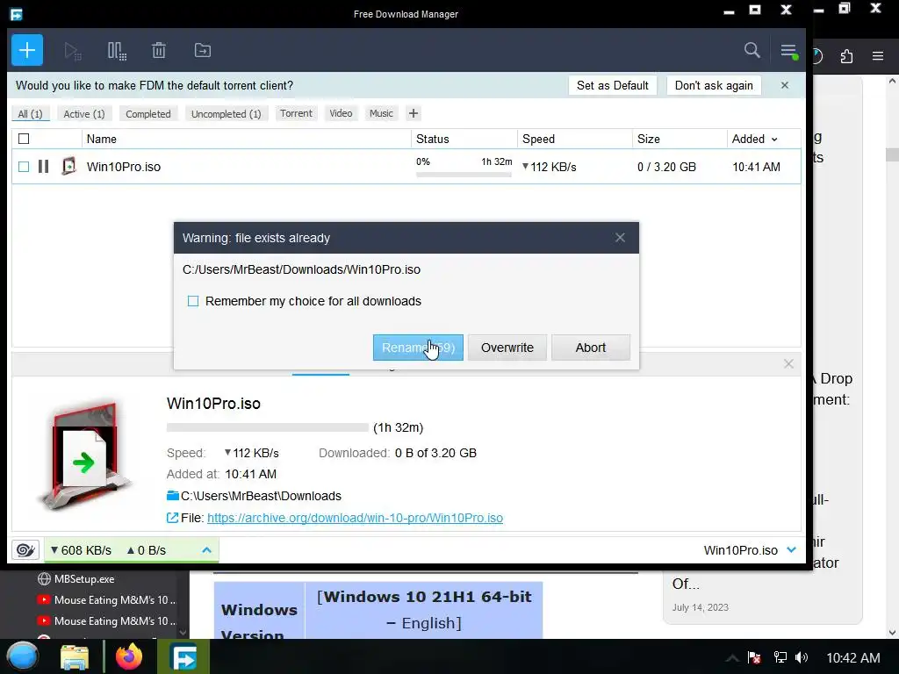Select the All (1) filter tab

pyautogui.click(x=31, y=114)
